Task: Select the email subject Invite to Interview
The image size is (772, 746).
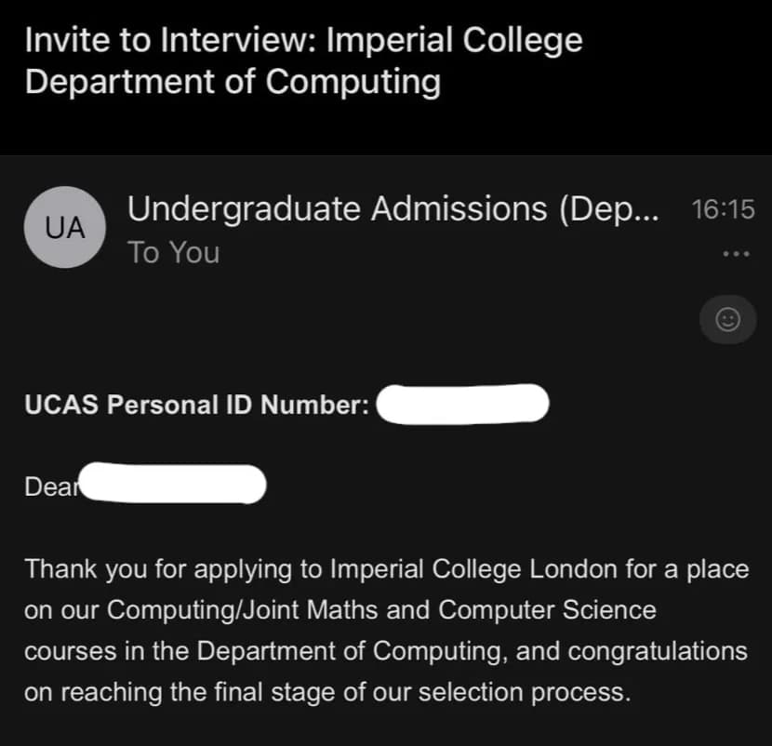Action: coord(304,39)
